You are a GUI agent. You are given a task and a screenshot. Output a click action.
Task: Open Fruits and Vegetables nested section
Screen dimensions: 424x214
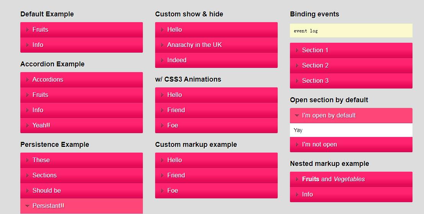(x=351, y=179)
